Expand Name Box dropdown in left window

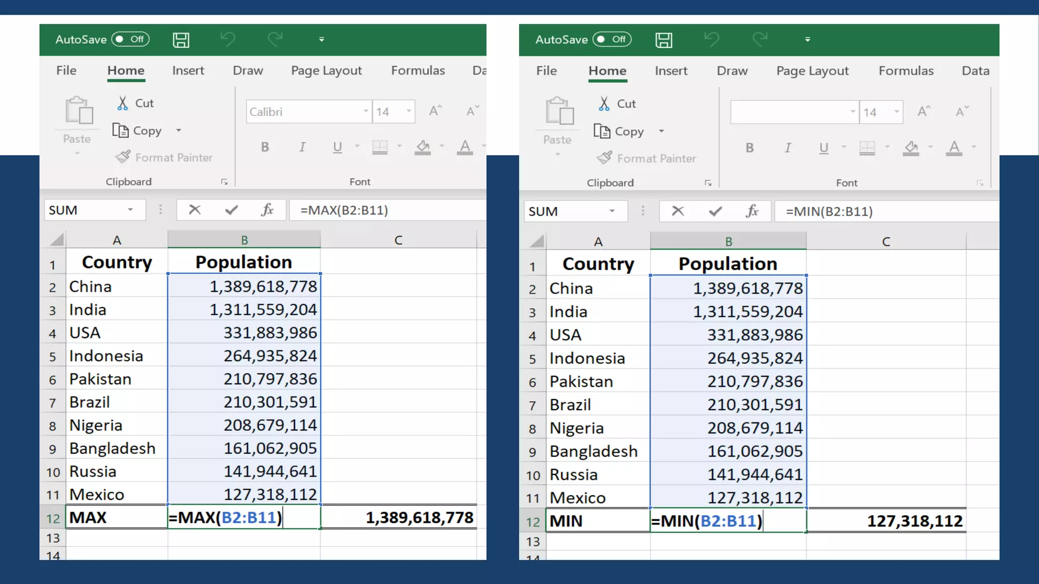pyautogui.click(x=130, y=210)
